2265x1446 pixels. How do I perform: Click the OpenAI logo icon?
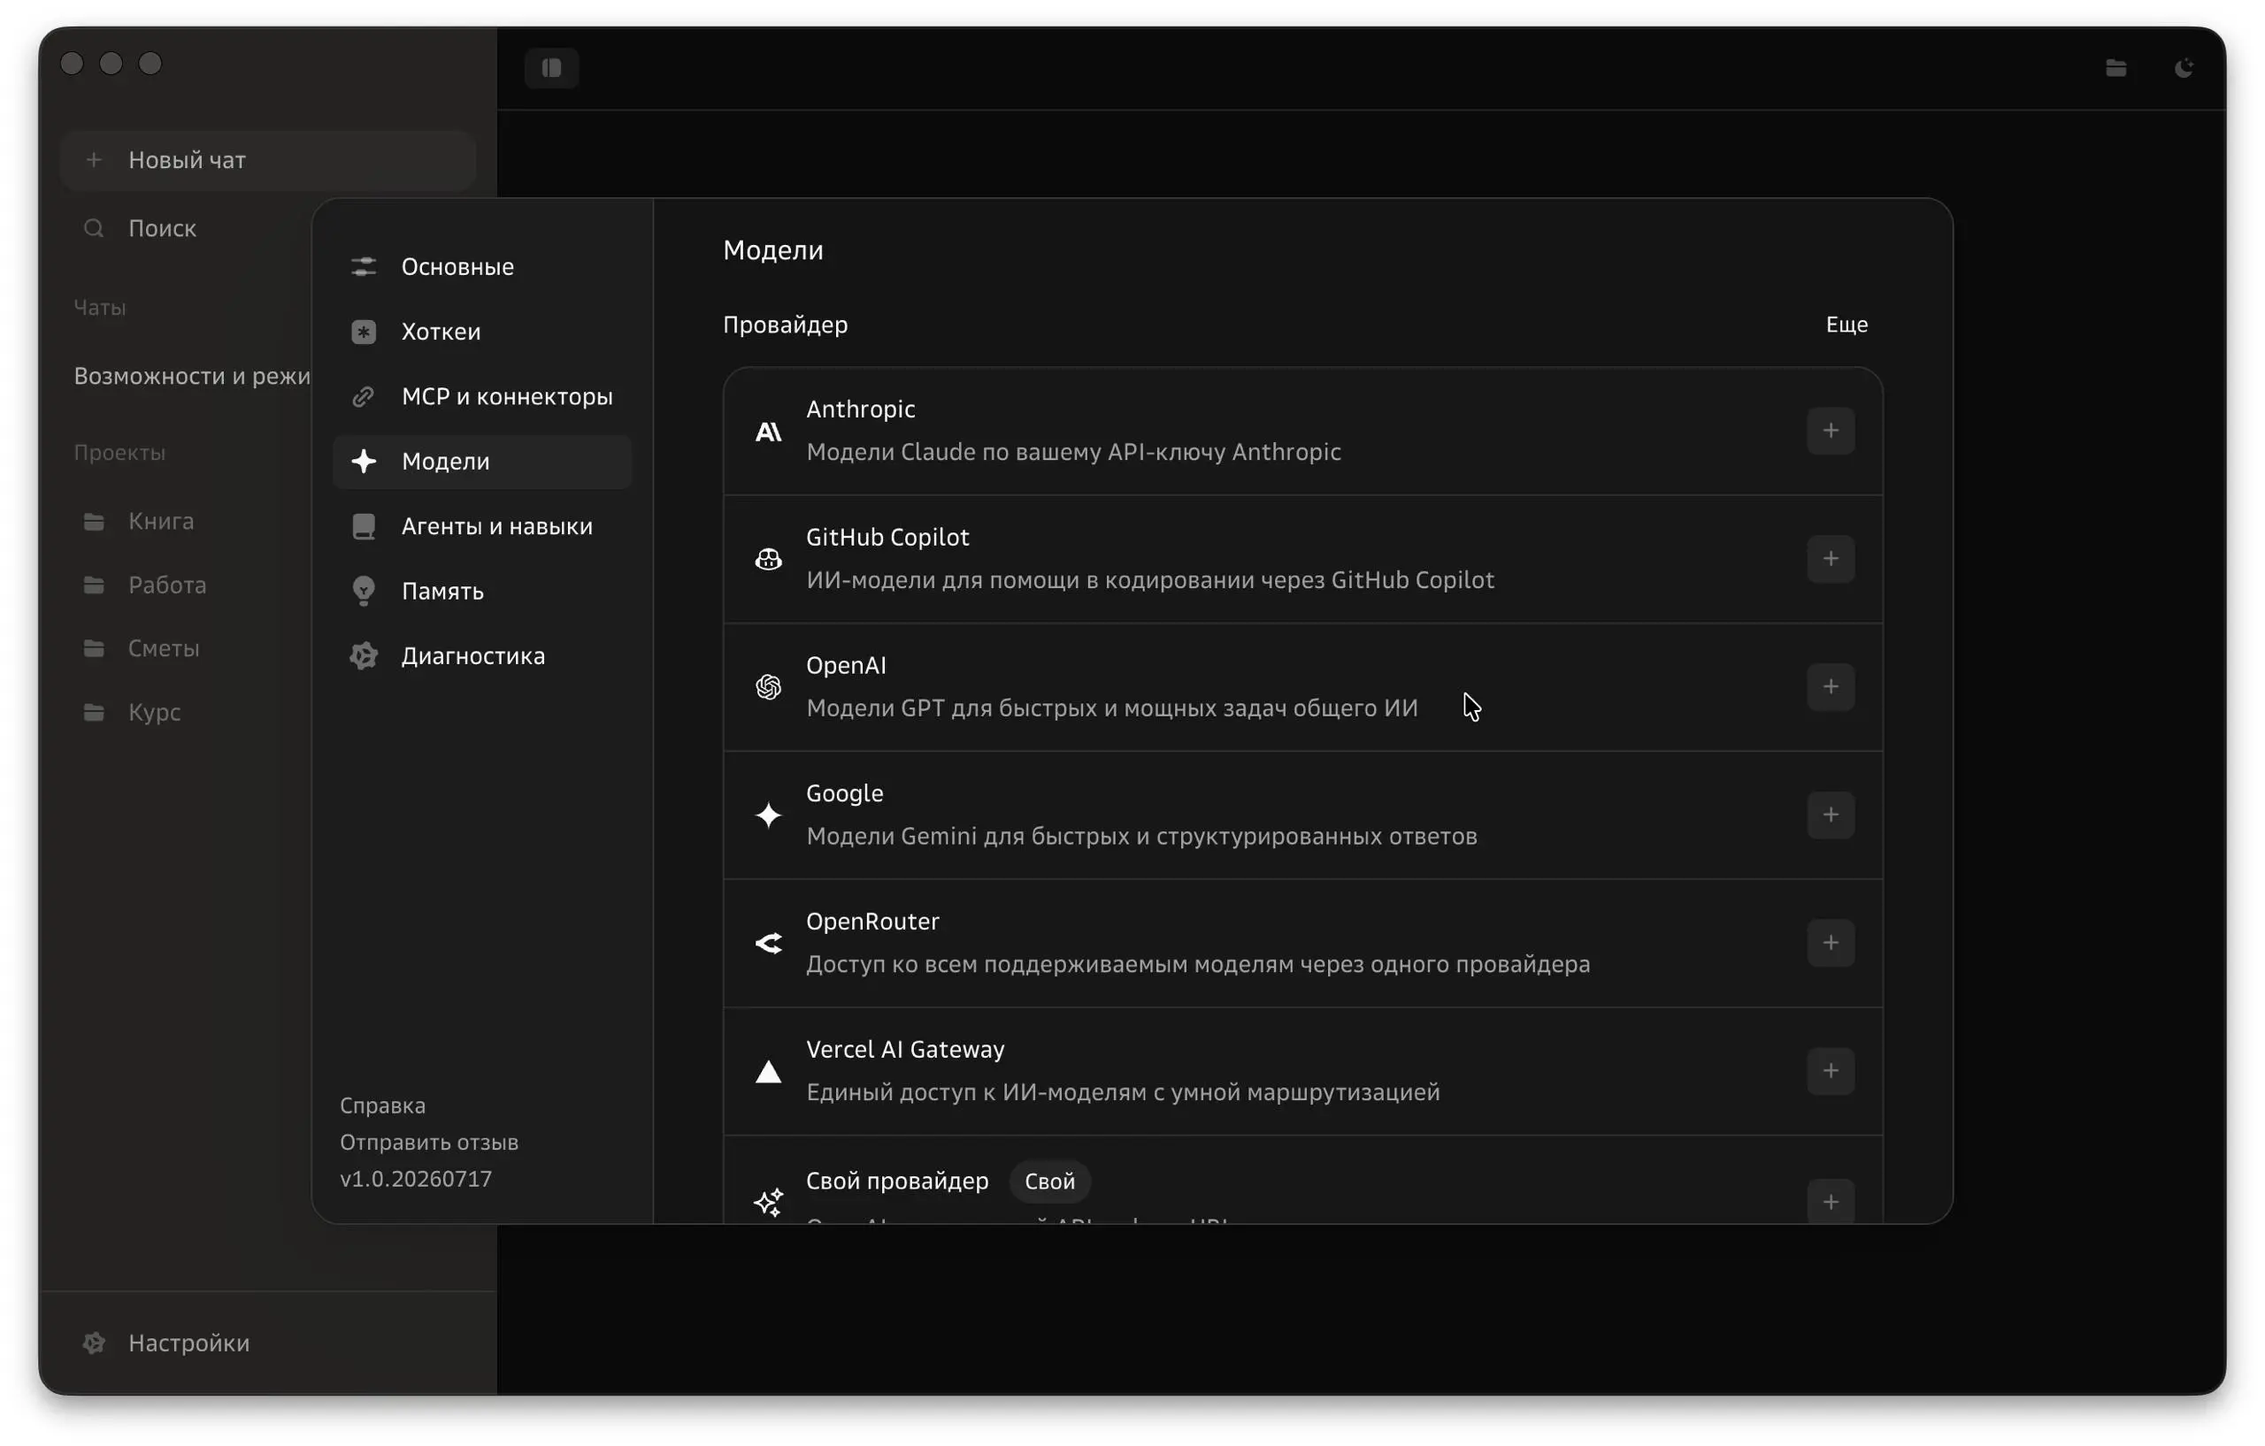[769, 687]
